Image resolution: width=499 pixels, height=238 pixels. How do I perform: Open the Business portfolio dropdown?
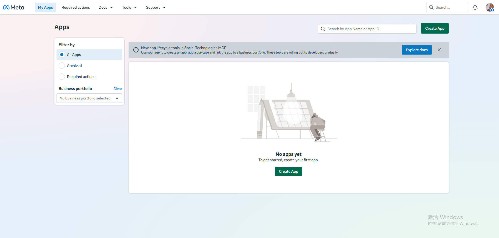(x=89, y=98)
